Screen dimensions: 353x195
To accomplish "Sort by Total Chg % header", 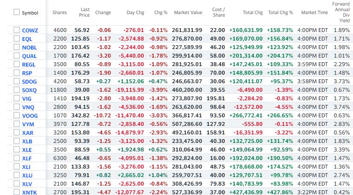I will pos(280,13).
